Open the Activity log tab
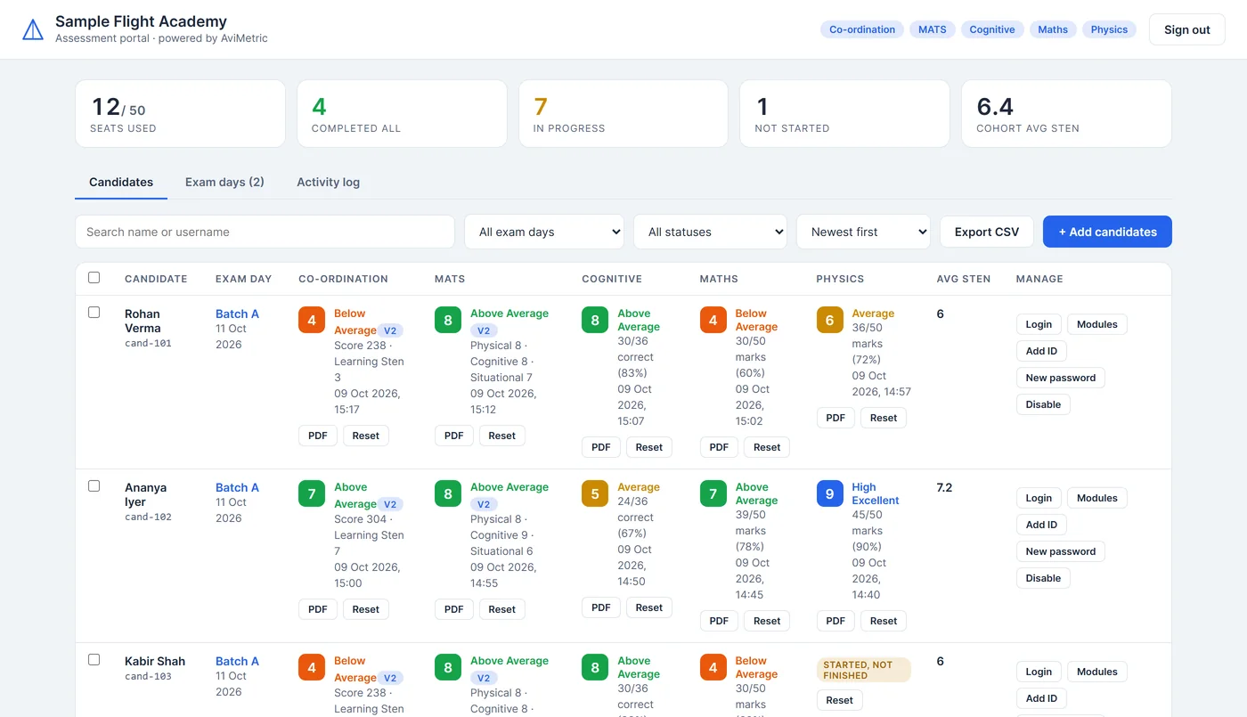 [x=328, y=182]
